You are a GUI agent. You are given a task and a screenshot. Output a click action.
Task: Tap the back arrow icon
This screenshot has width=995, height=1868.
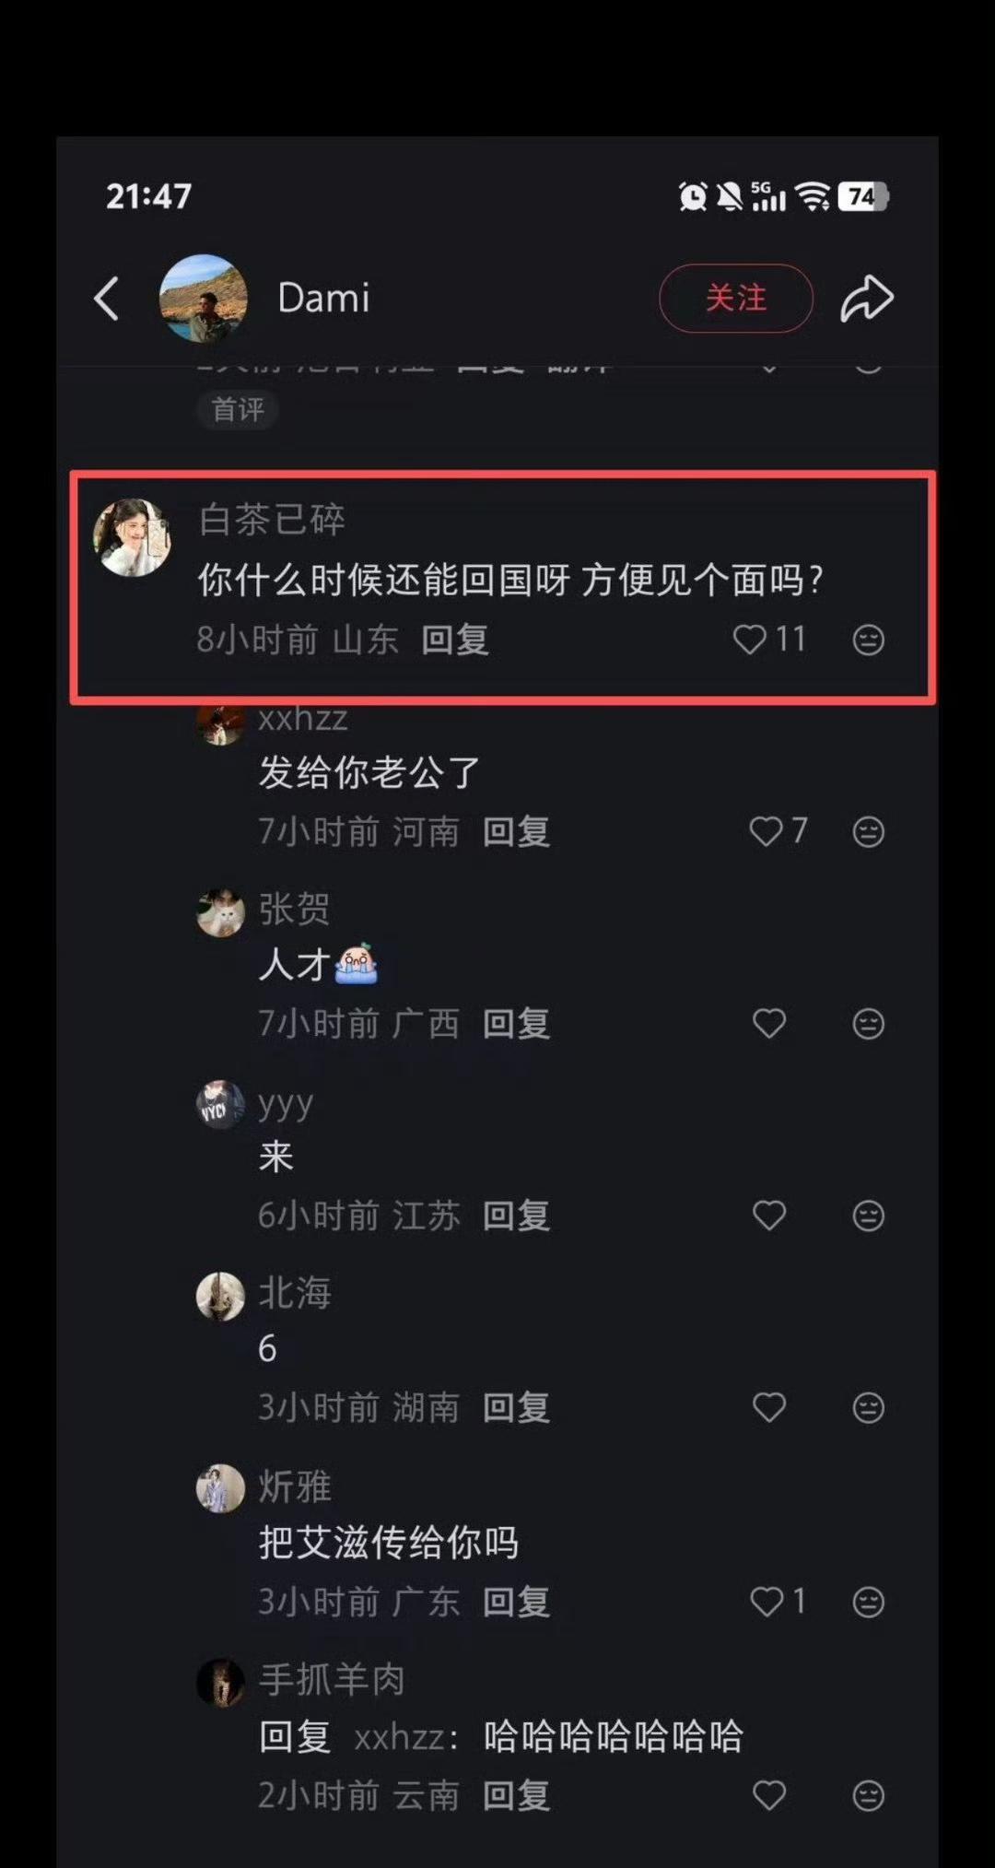107,299
